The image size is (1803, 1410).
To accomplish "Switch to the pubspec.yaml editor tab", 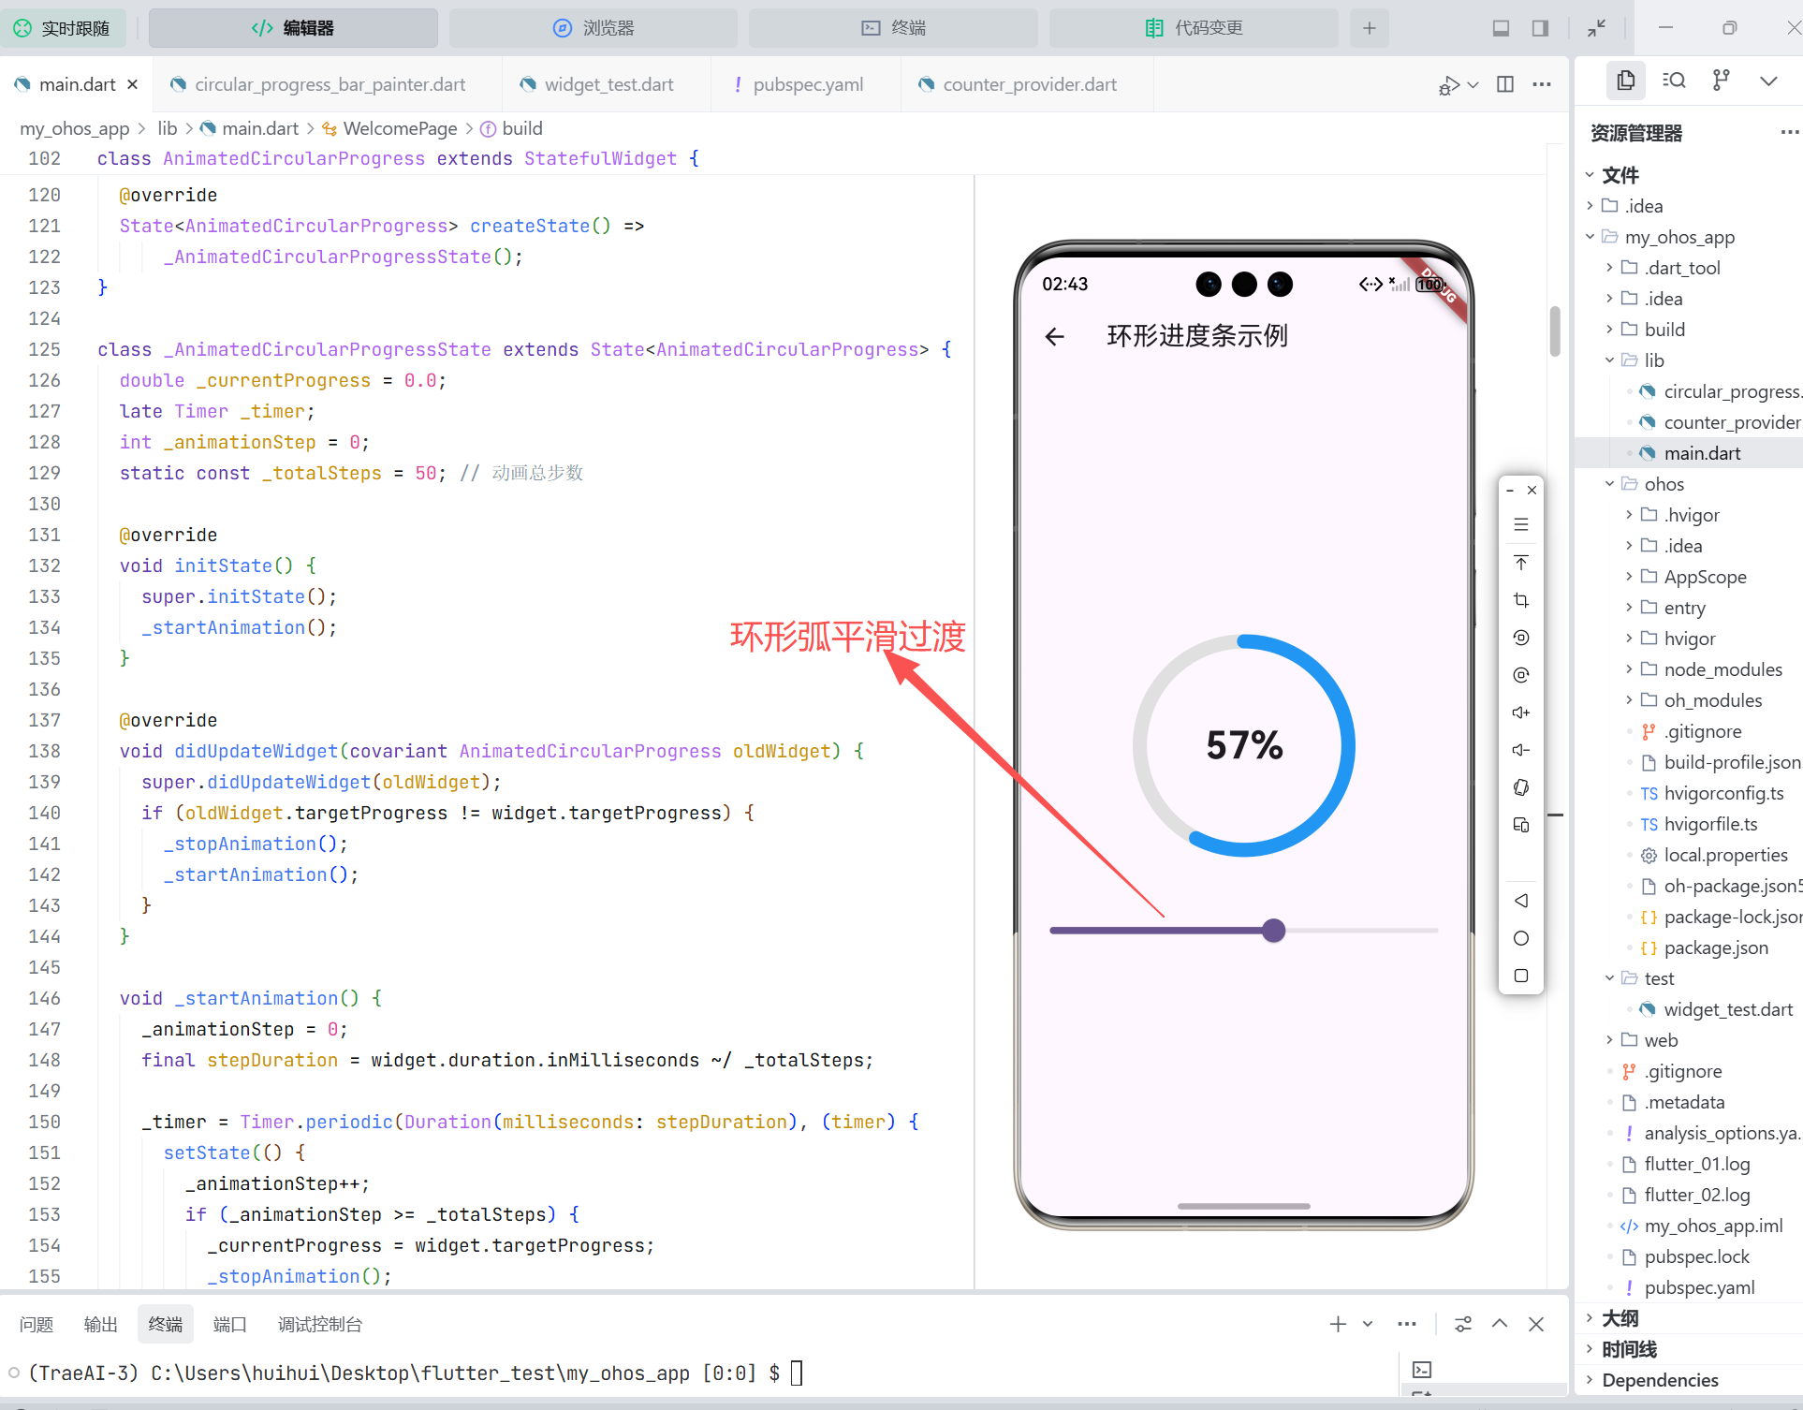I will [807, 84].
